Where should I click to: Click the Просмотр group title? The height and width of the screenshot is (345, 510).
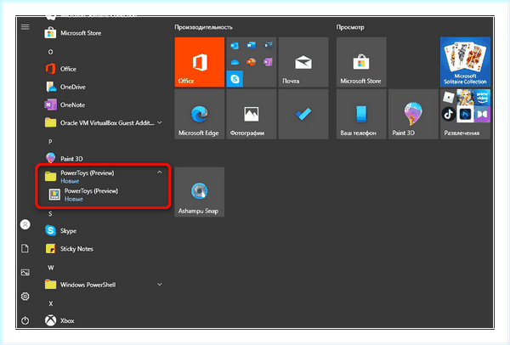coord(350,27)
